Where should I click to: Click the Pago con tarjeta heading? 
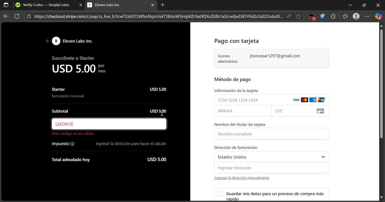click(x=236, y=41)
